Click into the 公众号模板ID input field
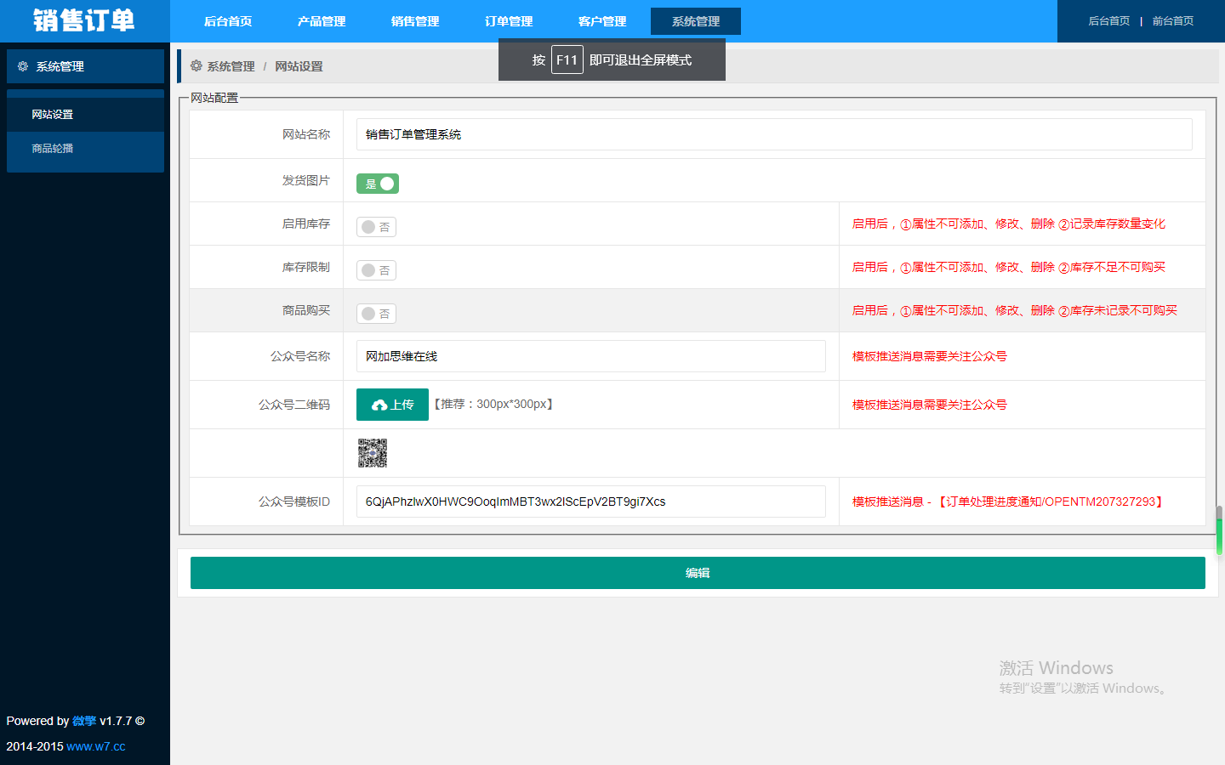 590,501
